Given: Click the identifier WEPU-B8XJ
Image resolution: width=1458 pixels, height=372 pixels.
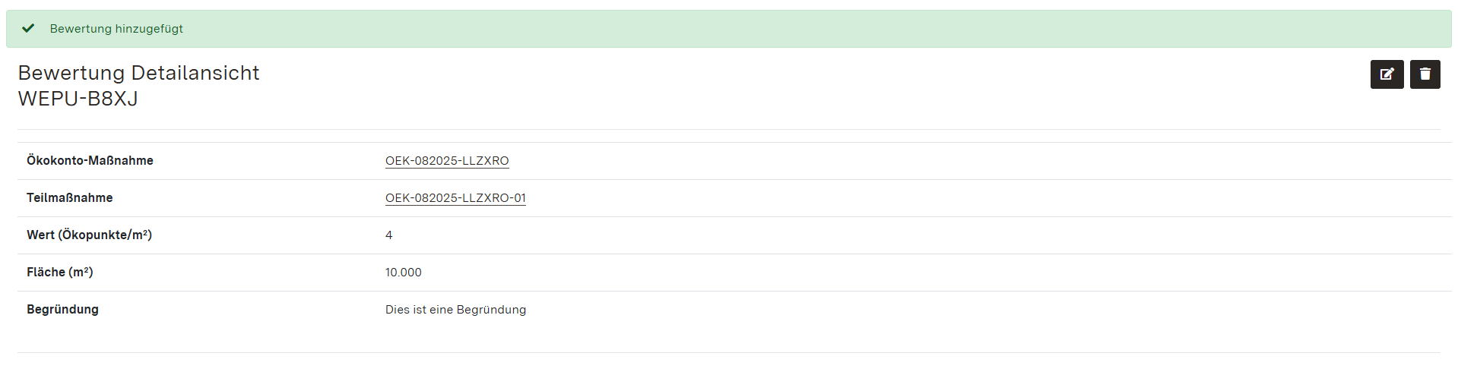Looking at the screenshot, I should (x=78, y=99).
